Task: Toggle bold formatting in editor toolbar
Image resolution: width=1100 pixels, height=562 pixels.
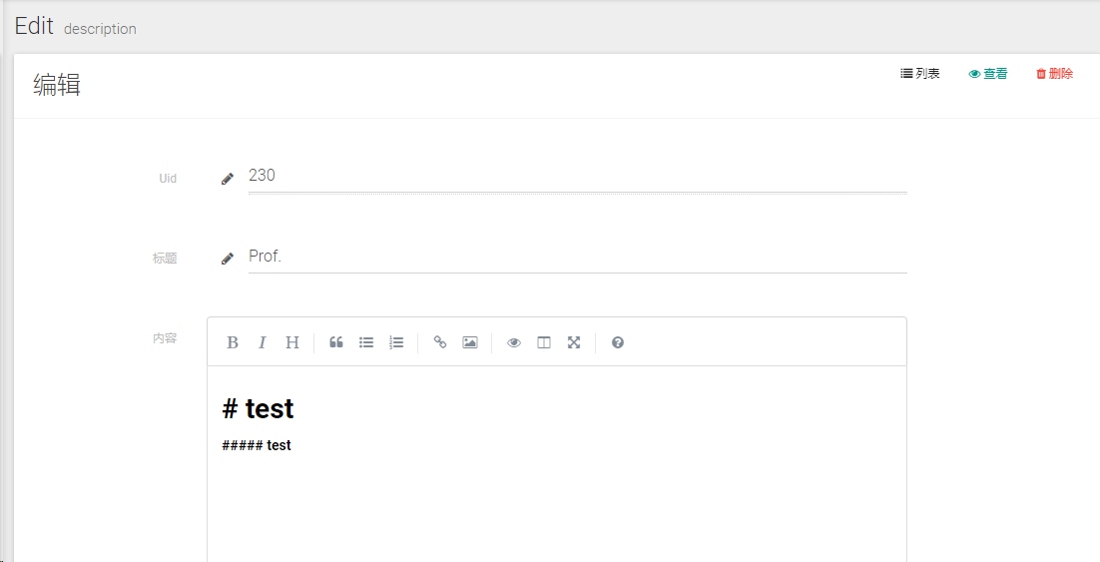Action: pos(233,342)
